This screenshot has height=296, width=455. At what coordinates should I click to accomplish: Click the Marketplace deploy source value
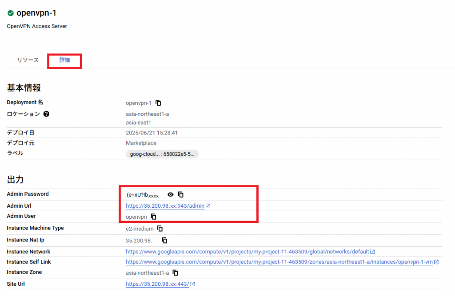141,143
